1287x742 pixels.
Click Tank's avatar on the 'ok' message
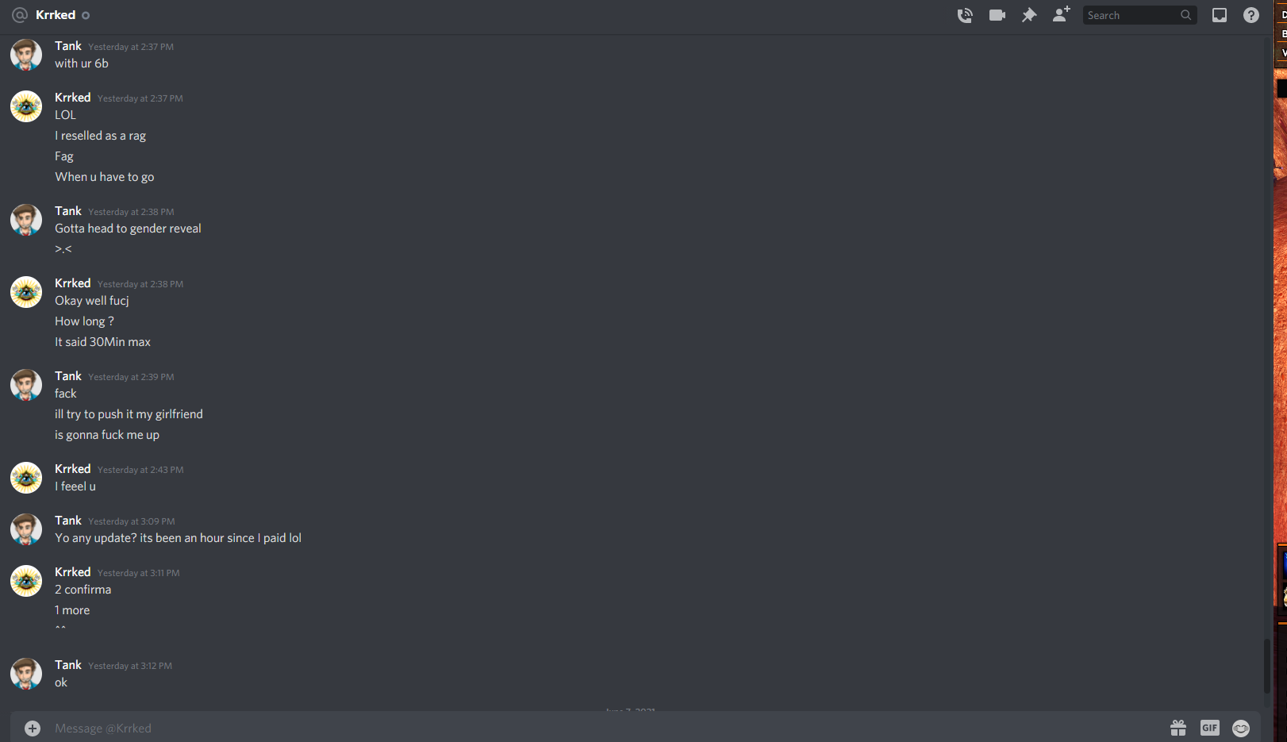tap(26, 674)
